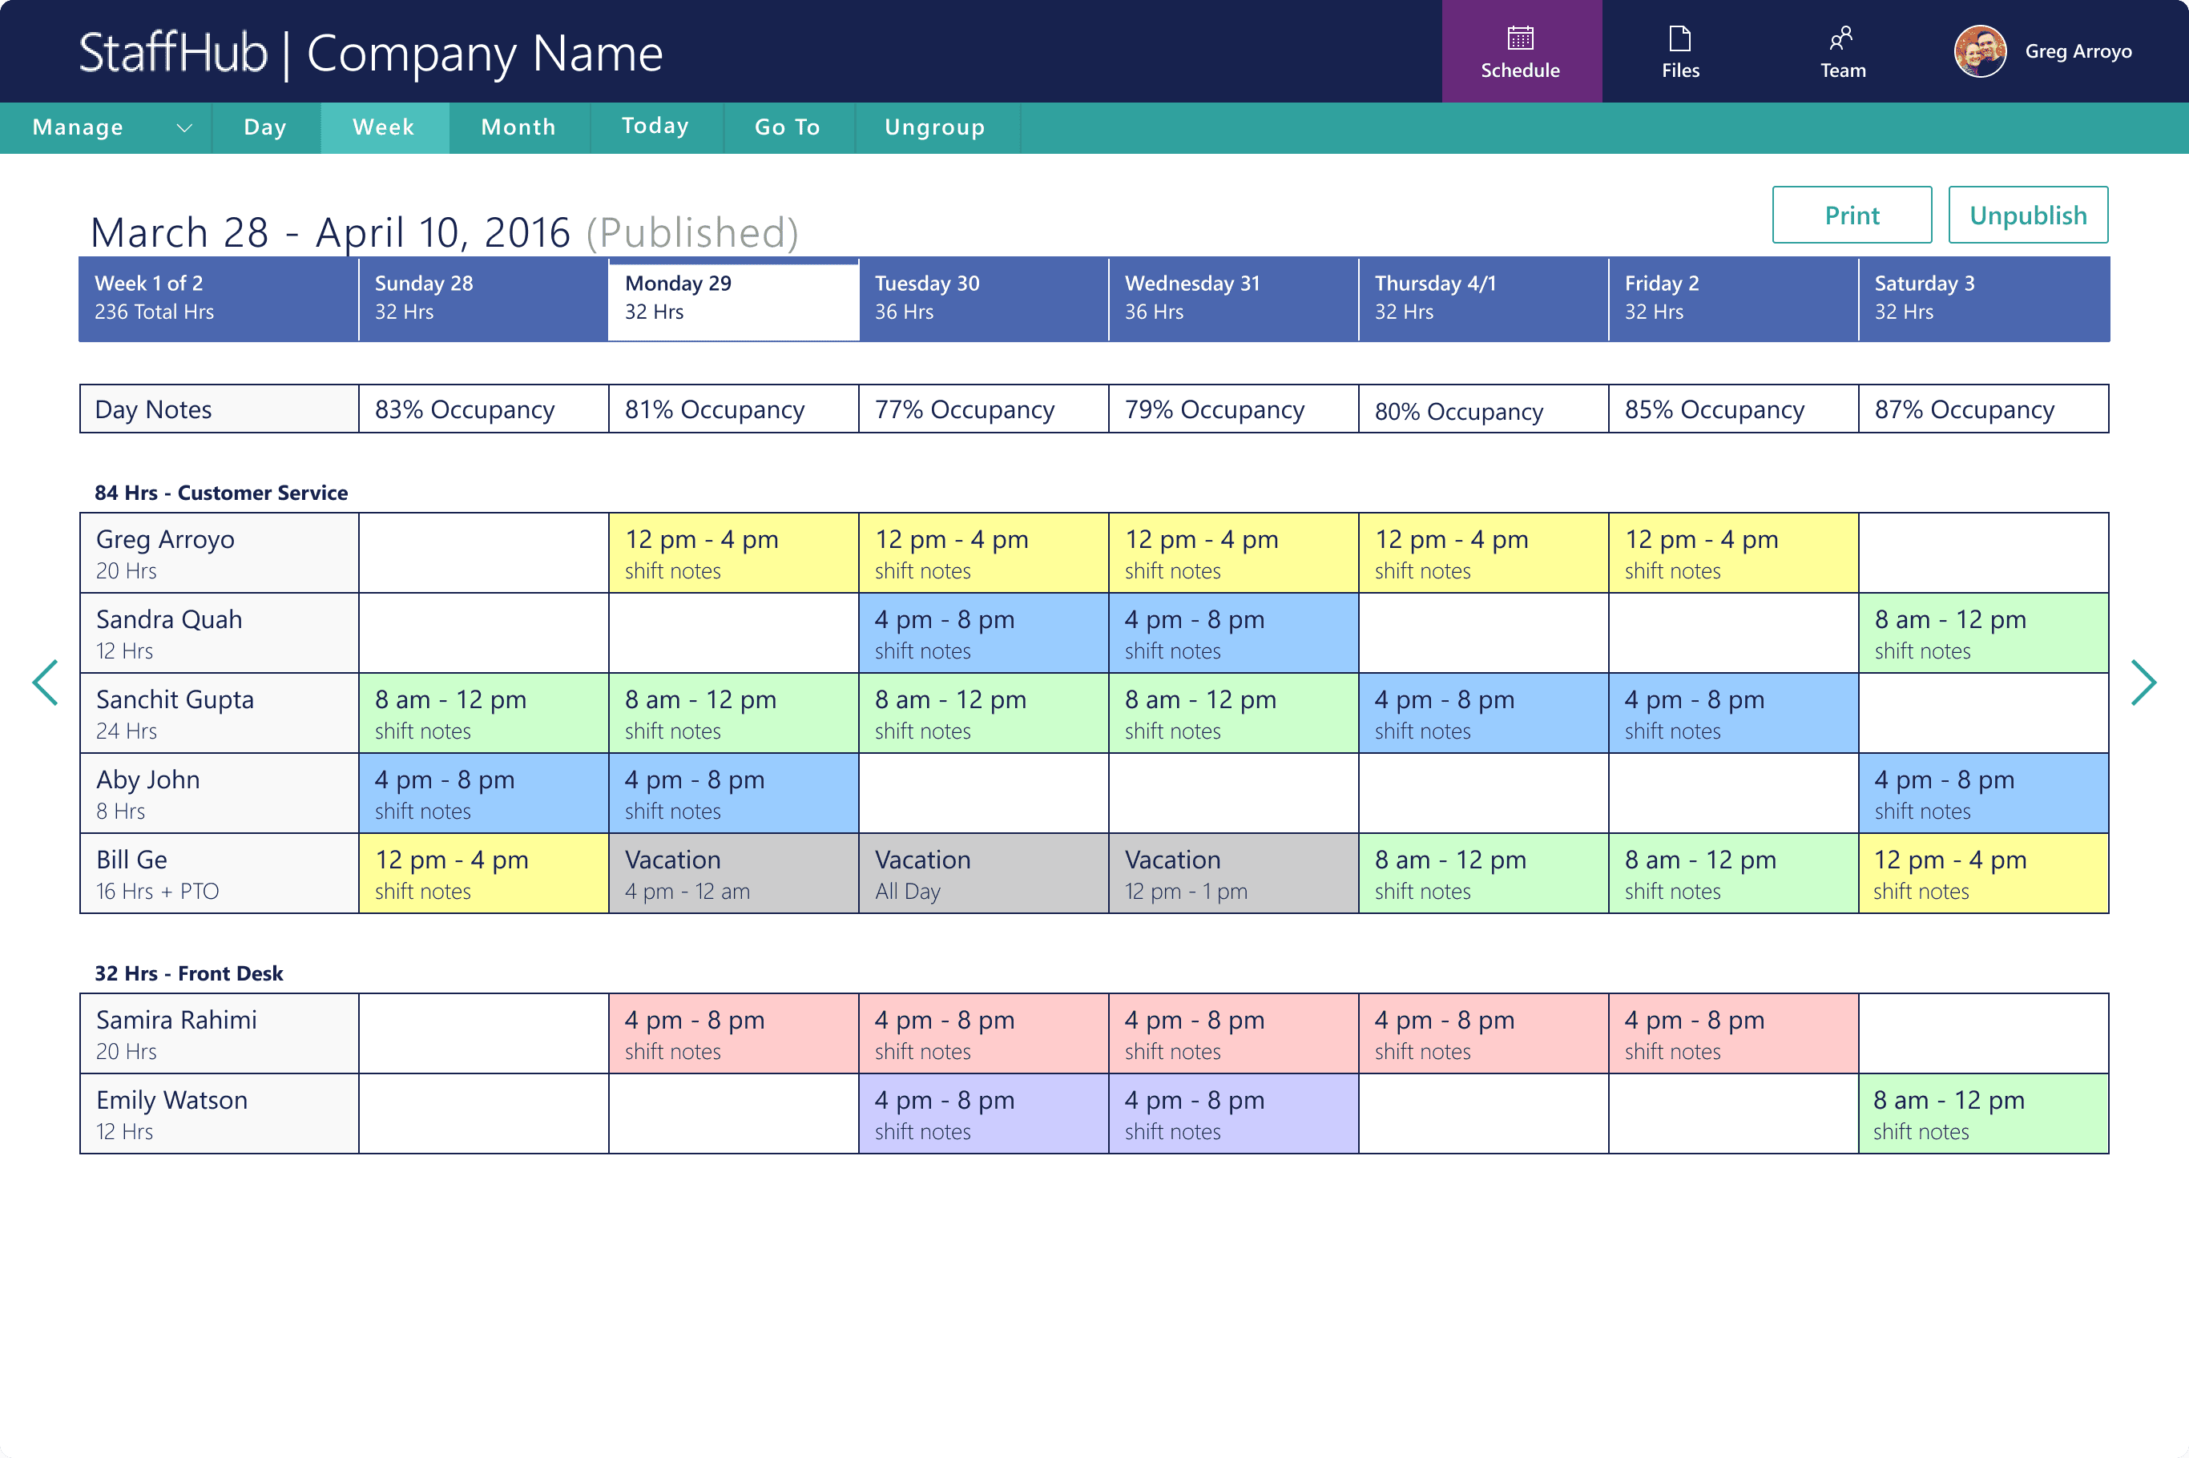Select the Thursday 4/1 column header

[x=1483, y=300]
